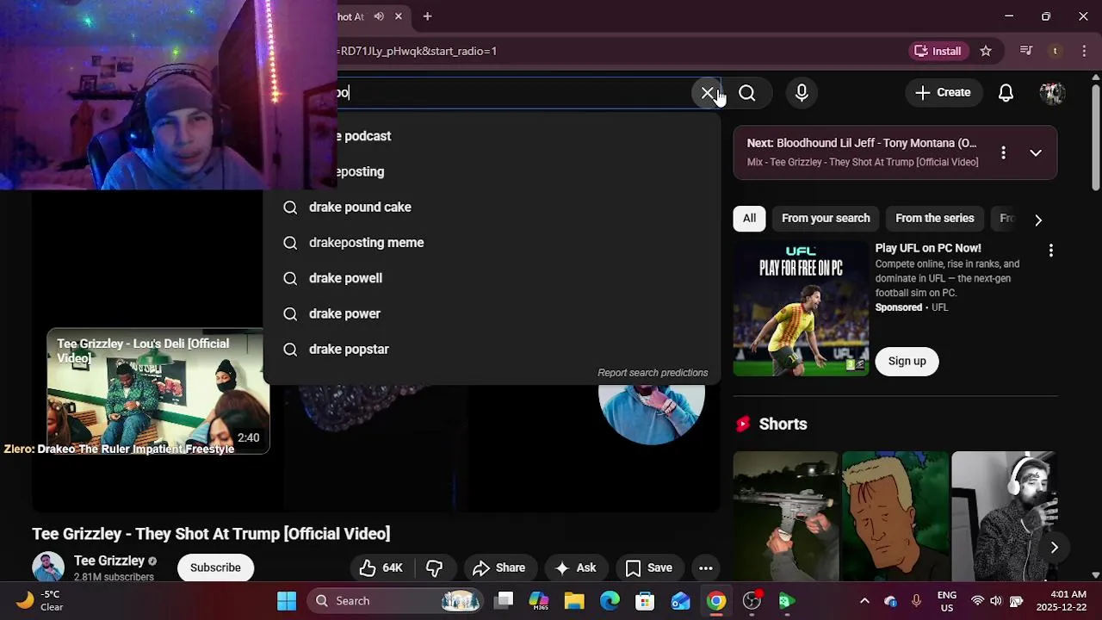Select 'From your search' filter chip

pyautogui.click(x=826, y=219)
